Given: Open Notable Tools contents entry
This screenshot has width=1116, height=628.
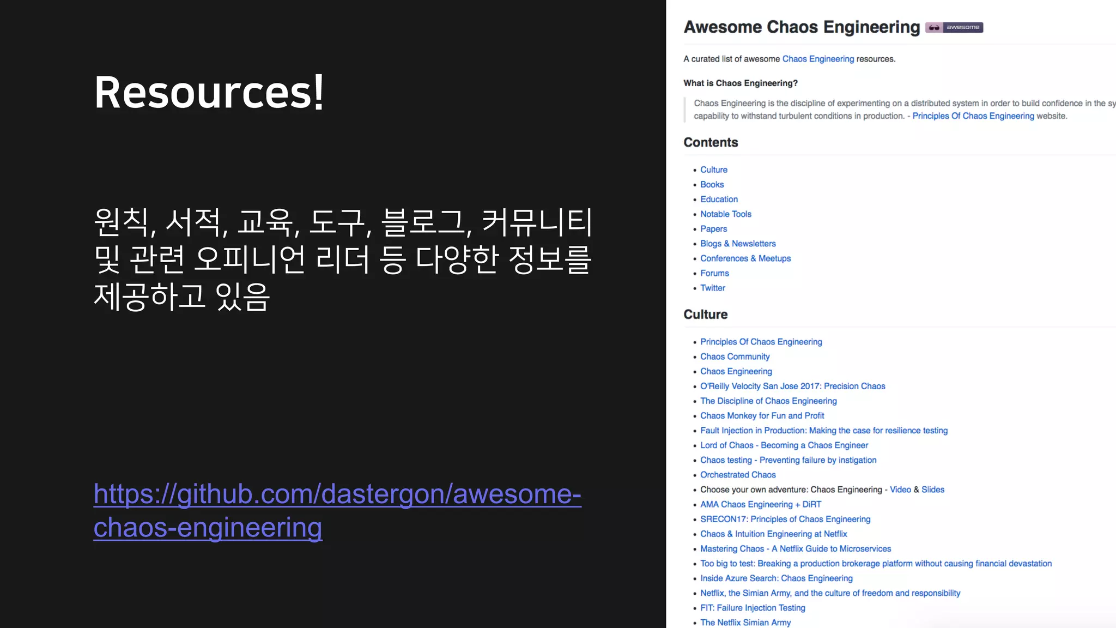Looking at the screenshot, I should pyautogui.click(x=725, y=214).
